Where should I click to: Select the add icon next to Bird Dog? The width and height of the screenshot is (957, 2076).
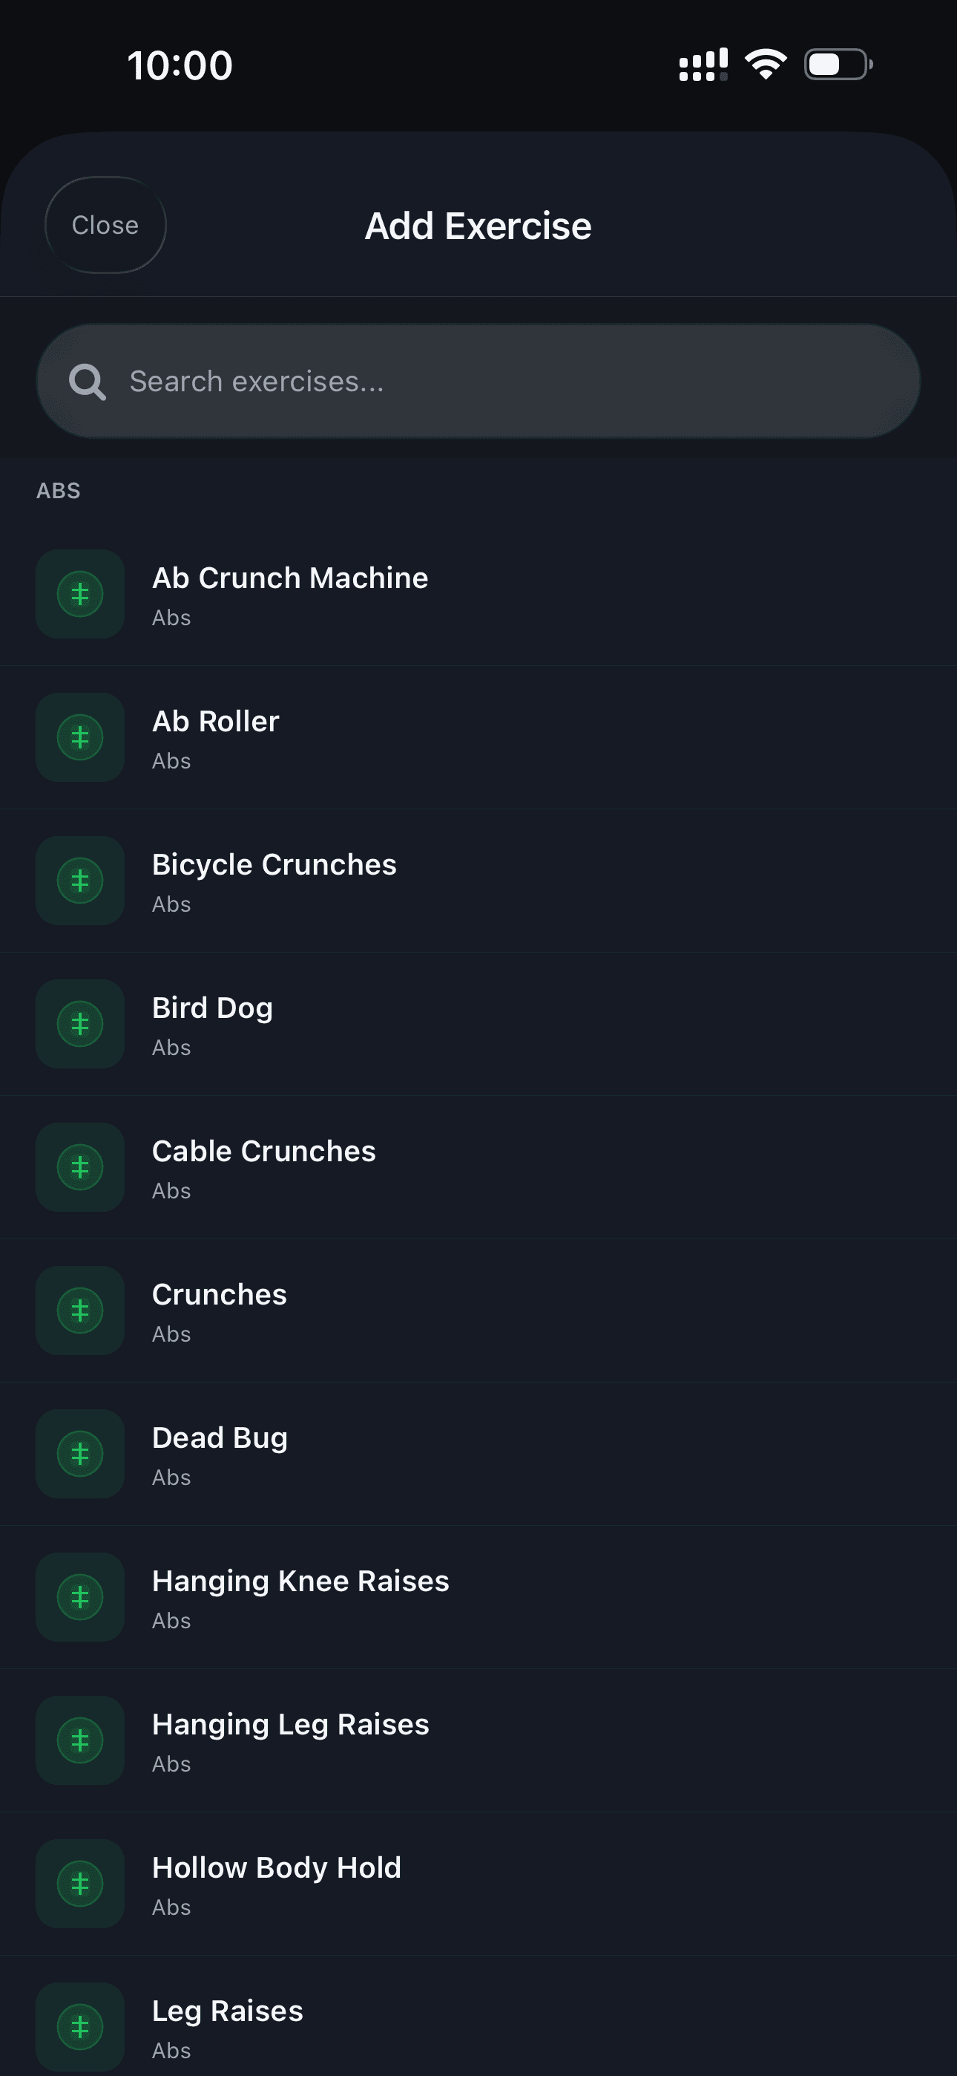79,1025
